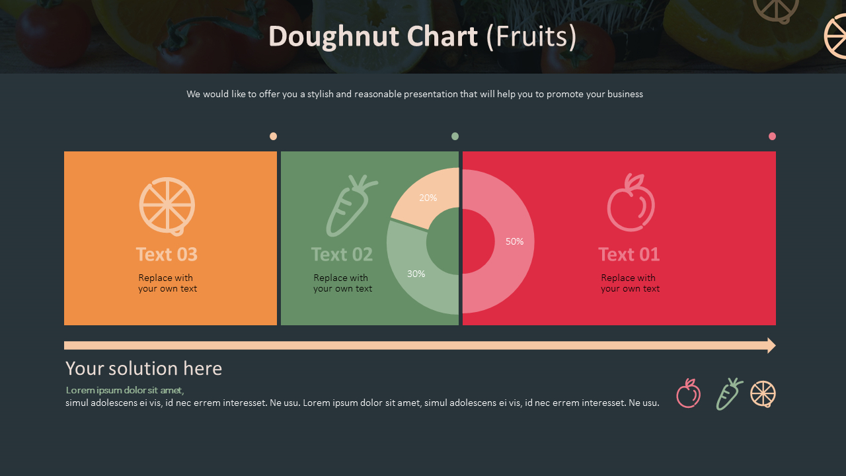The height and width of the screenshot is (476, 846).
Task: Click the pink dot above the red panel
Action: (772, 136)
